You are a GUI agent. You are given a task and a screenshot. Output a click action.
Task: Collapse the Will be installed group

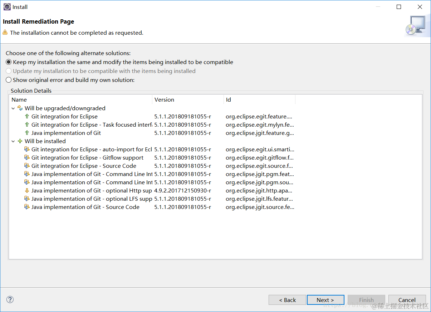tap(13, 141)
